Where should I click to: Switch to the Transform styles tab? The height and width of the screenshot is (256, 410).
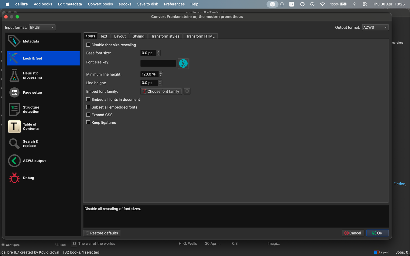point(165,36)
